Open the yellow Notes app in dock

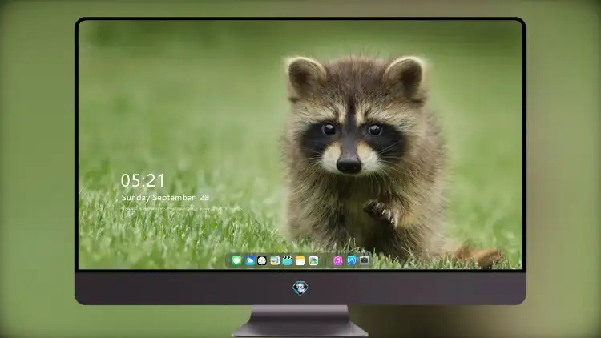300,260
